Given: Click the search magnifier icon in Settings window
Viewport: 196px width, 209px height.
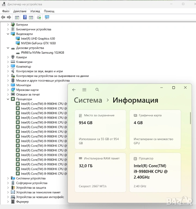Looking at the screenshot, I should click(x=97, y=90).
